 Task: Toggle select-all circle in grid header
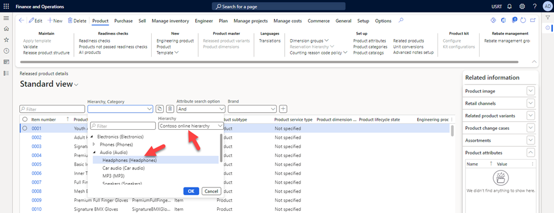(x=25, y=120)
